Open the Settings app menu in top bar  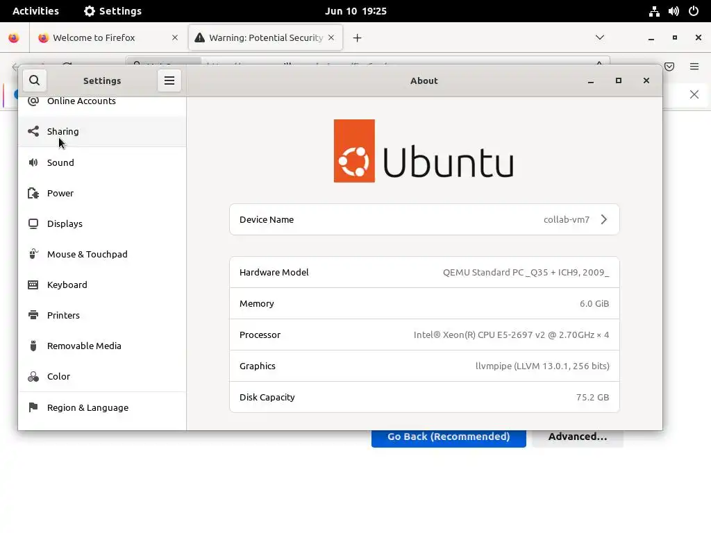point(113,11)
